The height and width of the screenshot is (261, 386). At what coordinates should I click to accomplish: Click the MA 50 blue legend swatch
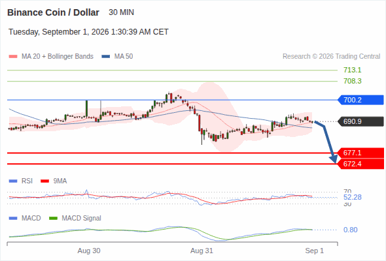(x=106, y=57)
